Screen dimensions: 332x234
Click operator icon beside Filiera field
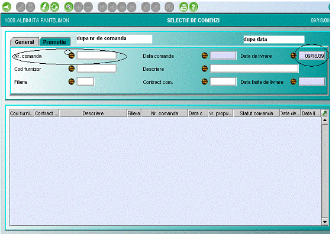(72, 82)
